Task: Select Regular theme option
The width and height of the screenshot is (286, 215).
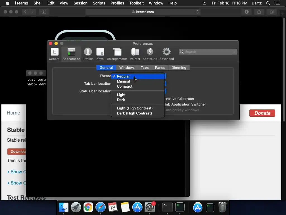Action: (x=138, y=76)
